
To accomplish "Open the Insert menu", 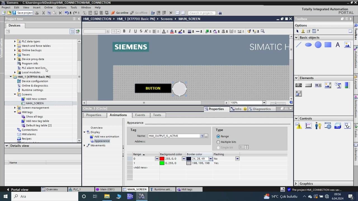I will pyautogui.click(x=37, y=8).
